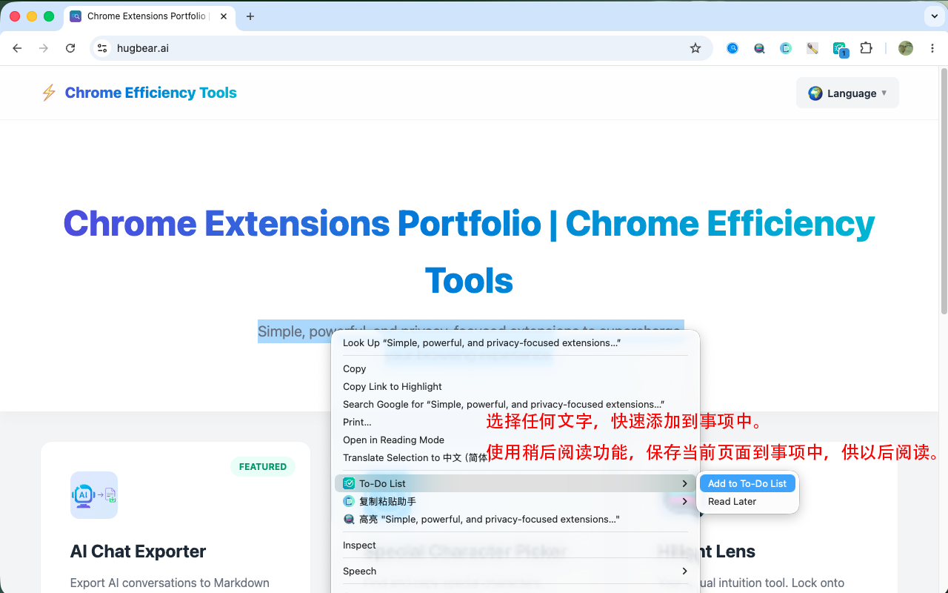This screenshot has height=593, width=948.
Task: Choose Copy Link to Highlight
Action: pos(515,386)
